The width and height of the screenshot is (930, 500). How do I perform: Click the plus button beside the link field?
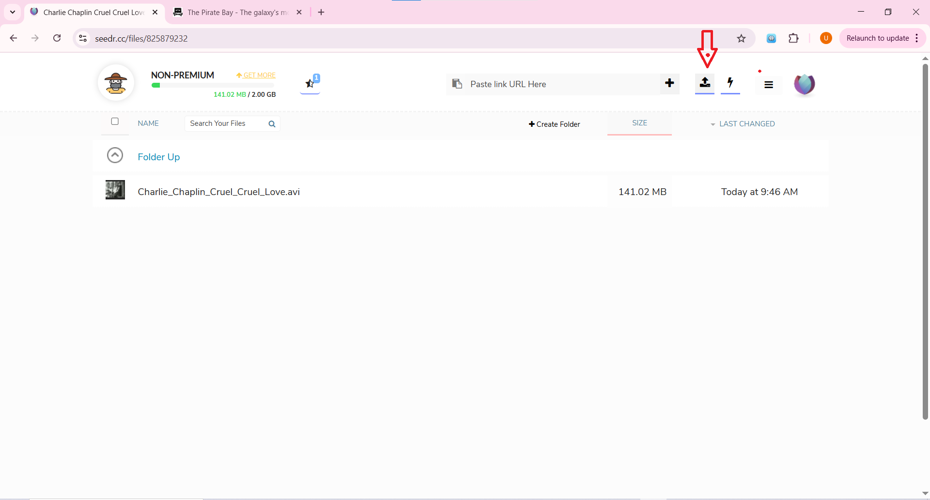pos(669,83)
